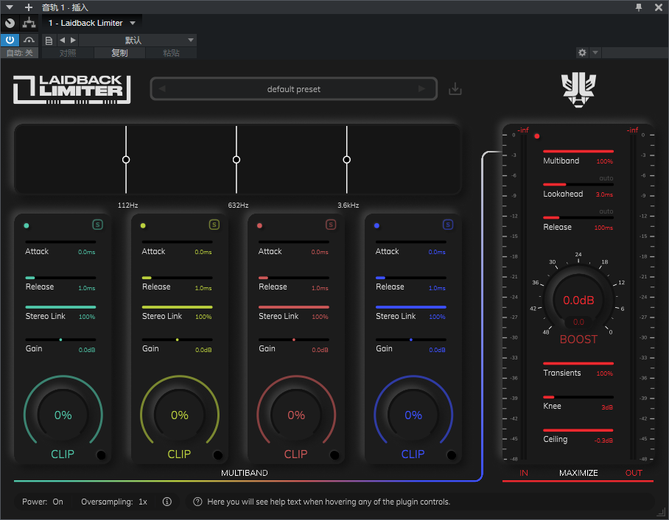Click the Knee slider
Viewport: 669px width, 520px height.
[x=578, y=397]
